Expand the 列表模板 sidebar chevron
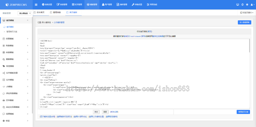The width and height of the screenshot is (256, 127). click(x=28, y=46)
